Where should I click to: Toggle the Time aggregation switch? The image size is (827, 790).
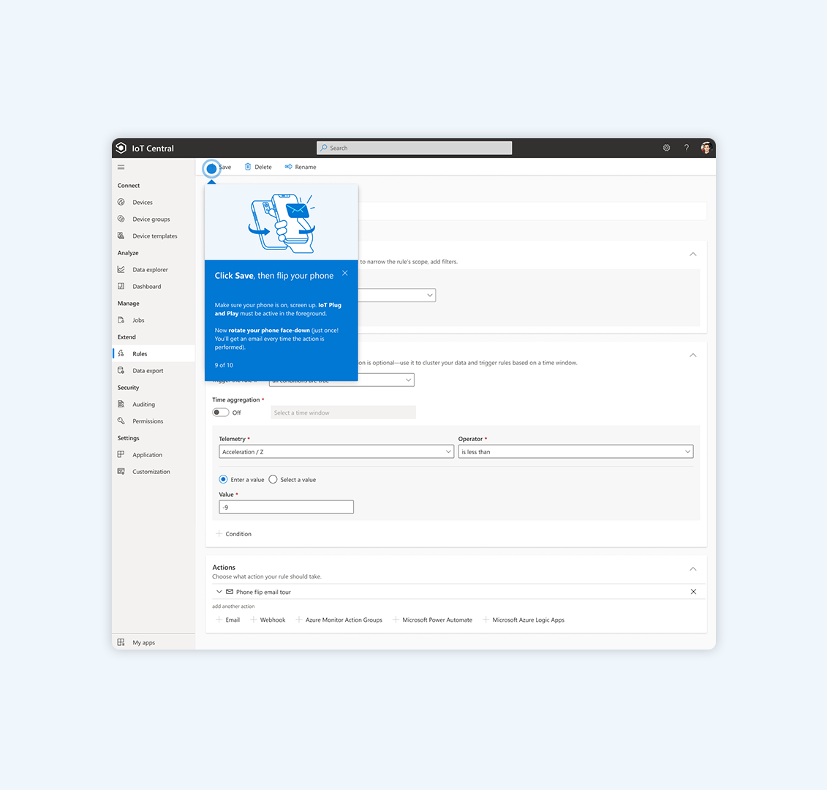pos(221,413)
